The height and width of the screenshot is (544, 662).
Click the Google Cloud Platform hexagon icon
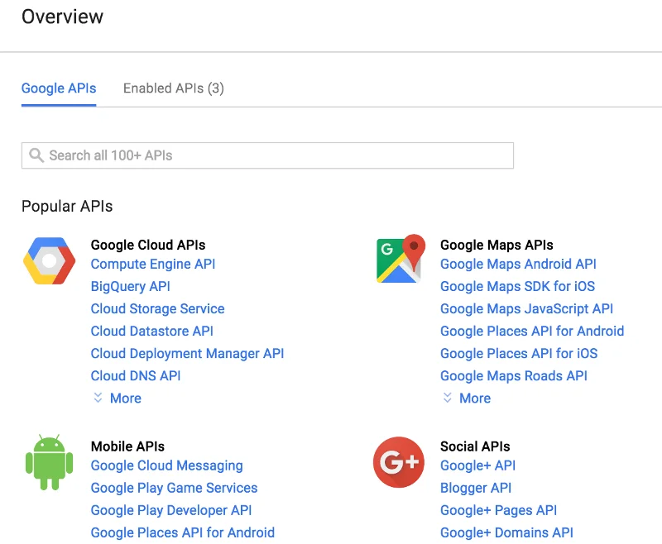50,260
